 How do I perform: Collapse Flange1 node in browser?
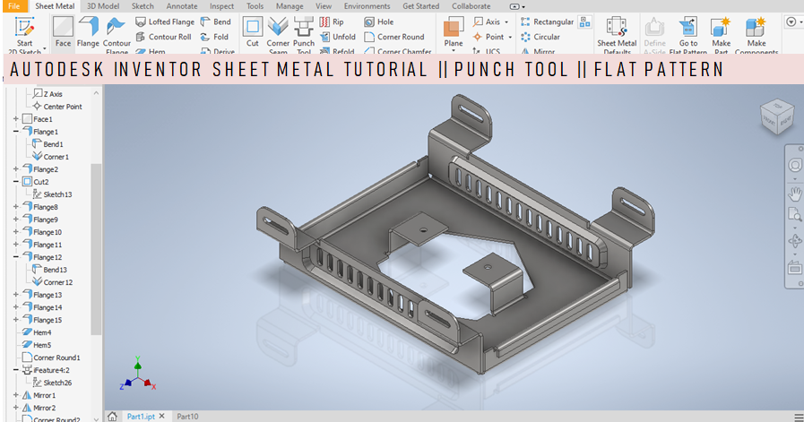click(16, 132)
